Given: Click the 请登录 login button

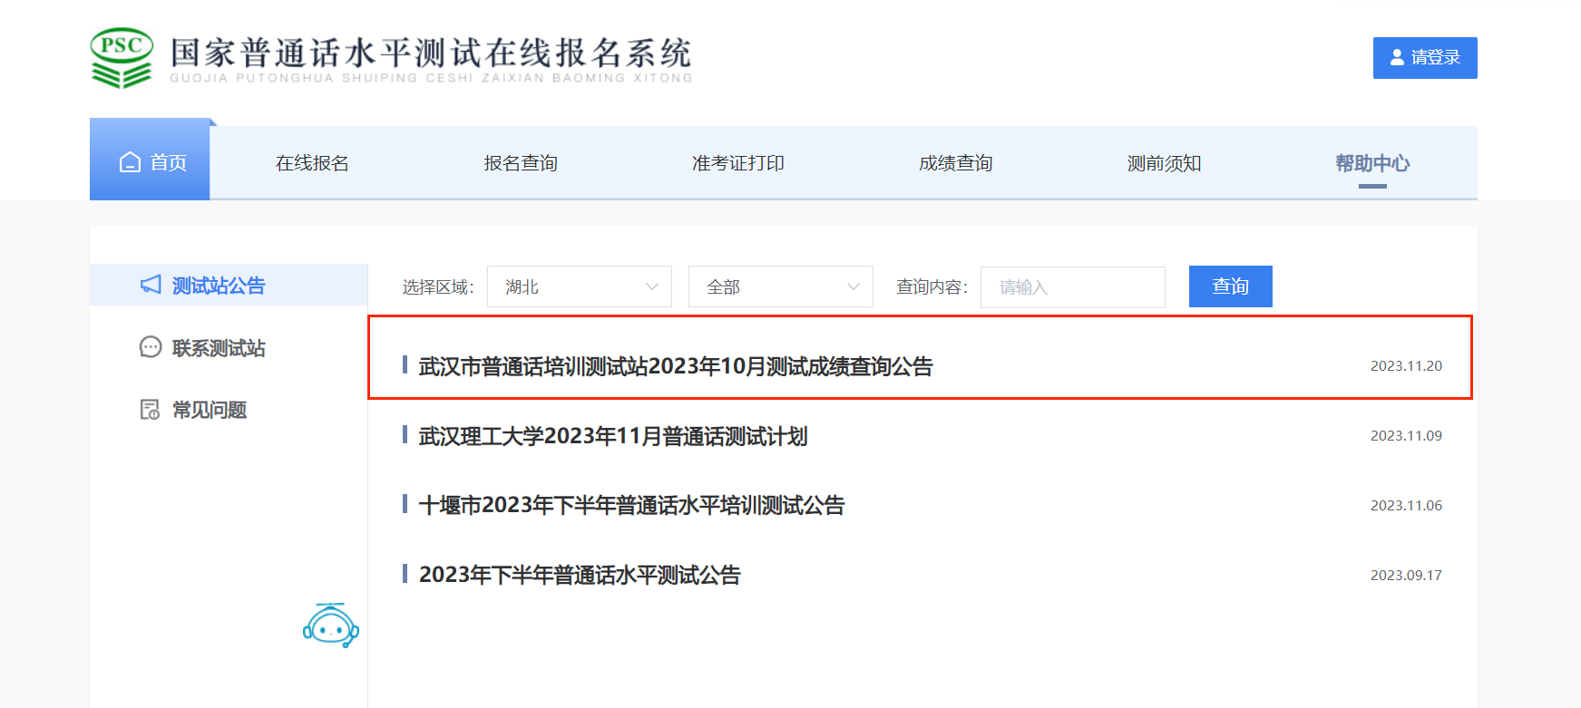Looking at the screenshot, I should [x=1425, y=58].
